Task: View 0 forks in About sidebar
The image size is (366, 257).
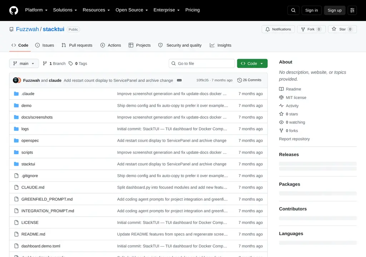Action: [x=289, y=131]
